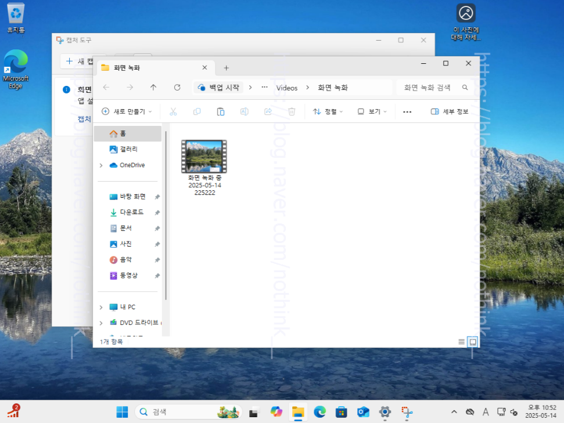Image resolution: width=564 pixels, height=423 pixels.
Task: Expand the 내 PC tree node
Action: point(101,308)
